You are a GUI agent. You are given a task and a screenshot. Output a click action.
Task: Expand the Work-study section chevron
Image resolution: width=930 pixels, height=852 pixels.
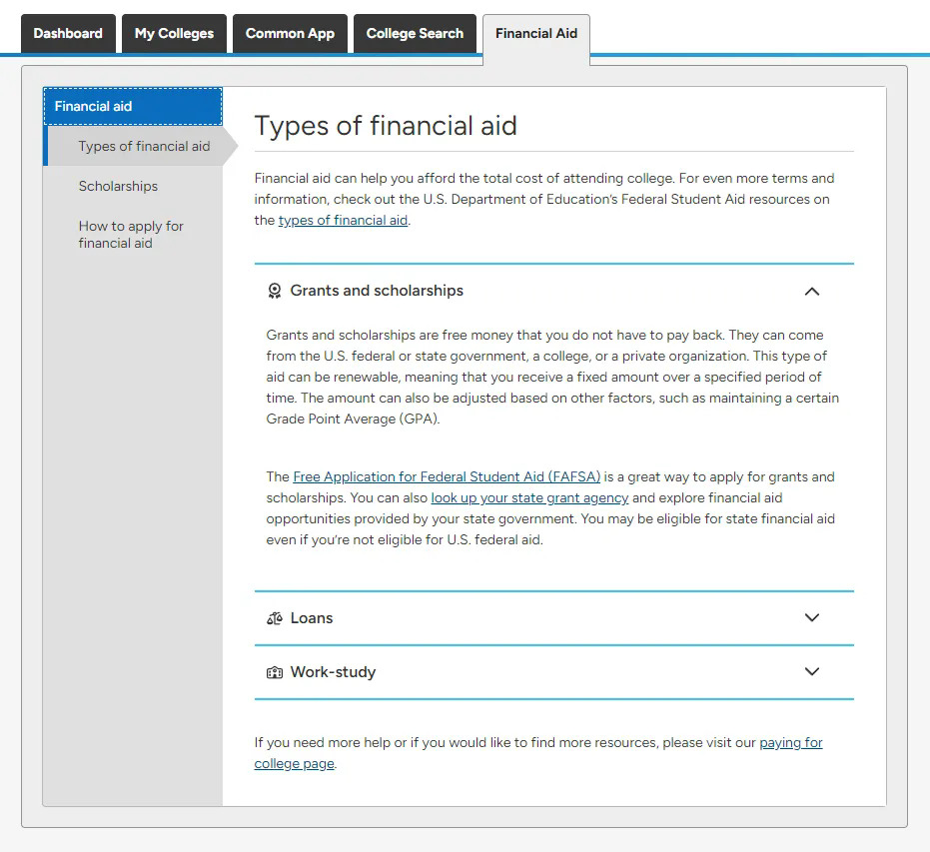(x=811, y=672)
